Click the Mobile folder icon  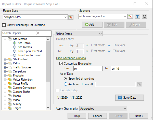coord(10,96)
